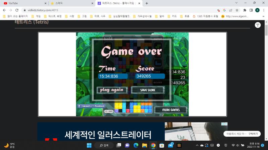Image resolution: width=268 pixels, height=150 pixels.
Task: Open MORE GAMES in the game
Action: 171,110
